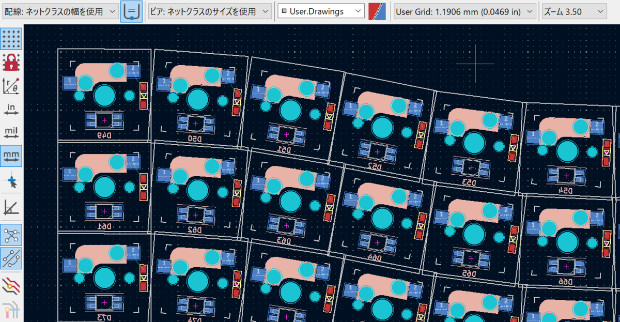Open the 配線 track width dropdown
This screenshot has height=322, width=620.
point(60,11)
